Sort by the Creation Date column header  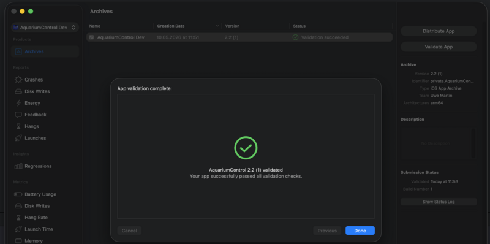pos(171,26)
